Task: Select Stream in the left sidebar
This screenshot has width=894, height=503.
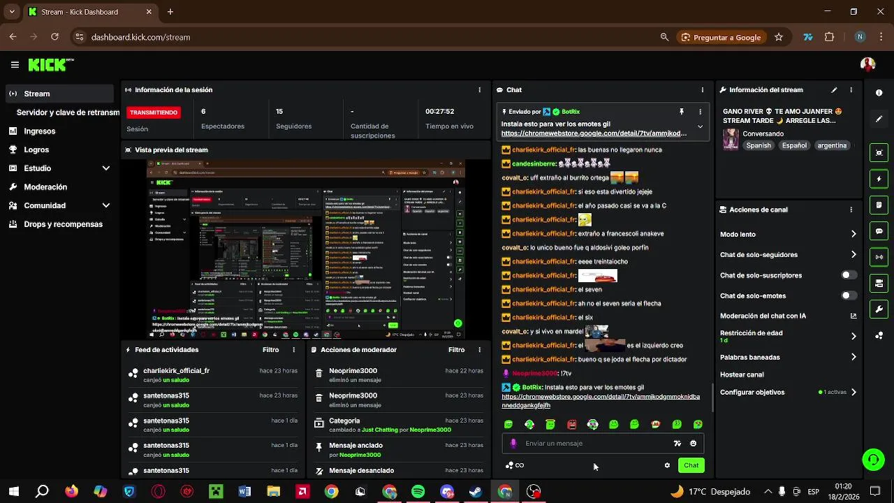Action: pyautogui.click(x=59, y=94)
